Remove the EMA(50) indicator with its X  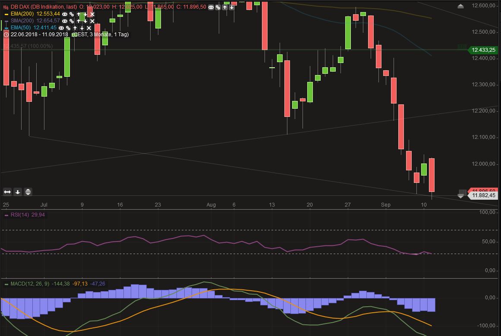click(89, 28)
